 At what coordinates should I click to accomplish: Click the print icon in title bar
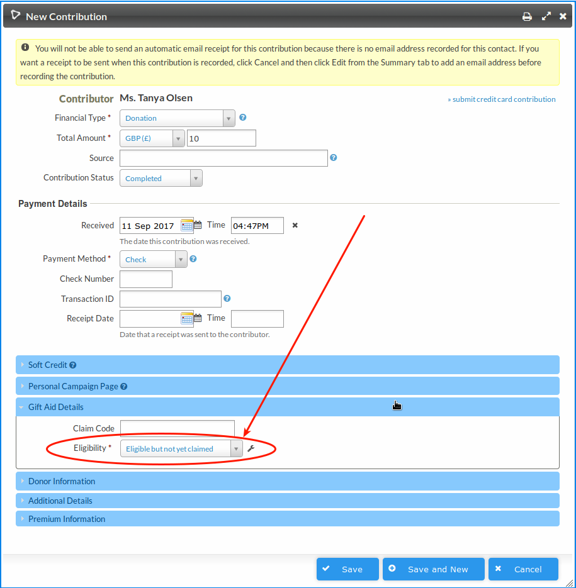tap(527, 17)
